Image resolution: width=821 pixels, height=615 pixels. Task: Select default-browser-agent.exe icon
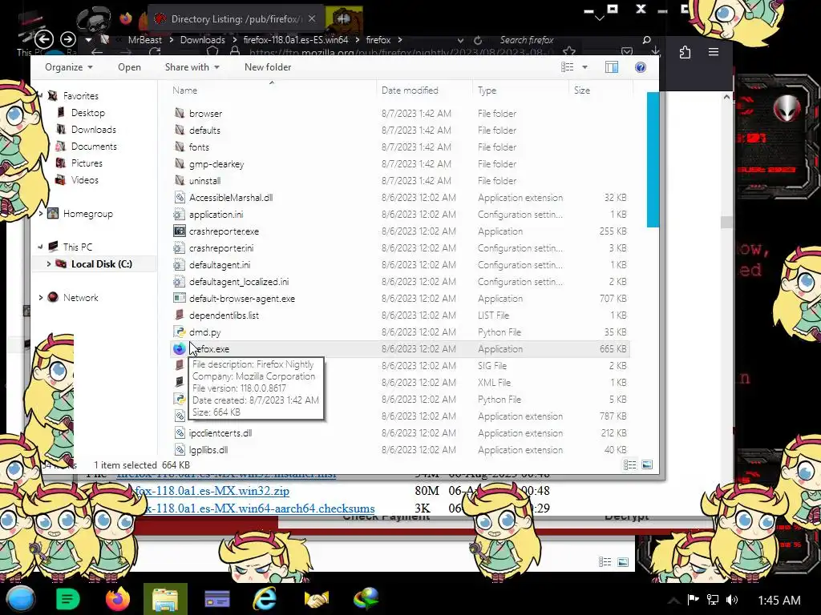pyautogui.click(x=180, y=298)
